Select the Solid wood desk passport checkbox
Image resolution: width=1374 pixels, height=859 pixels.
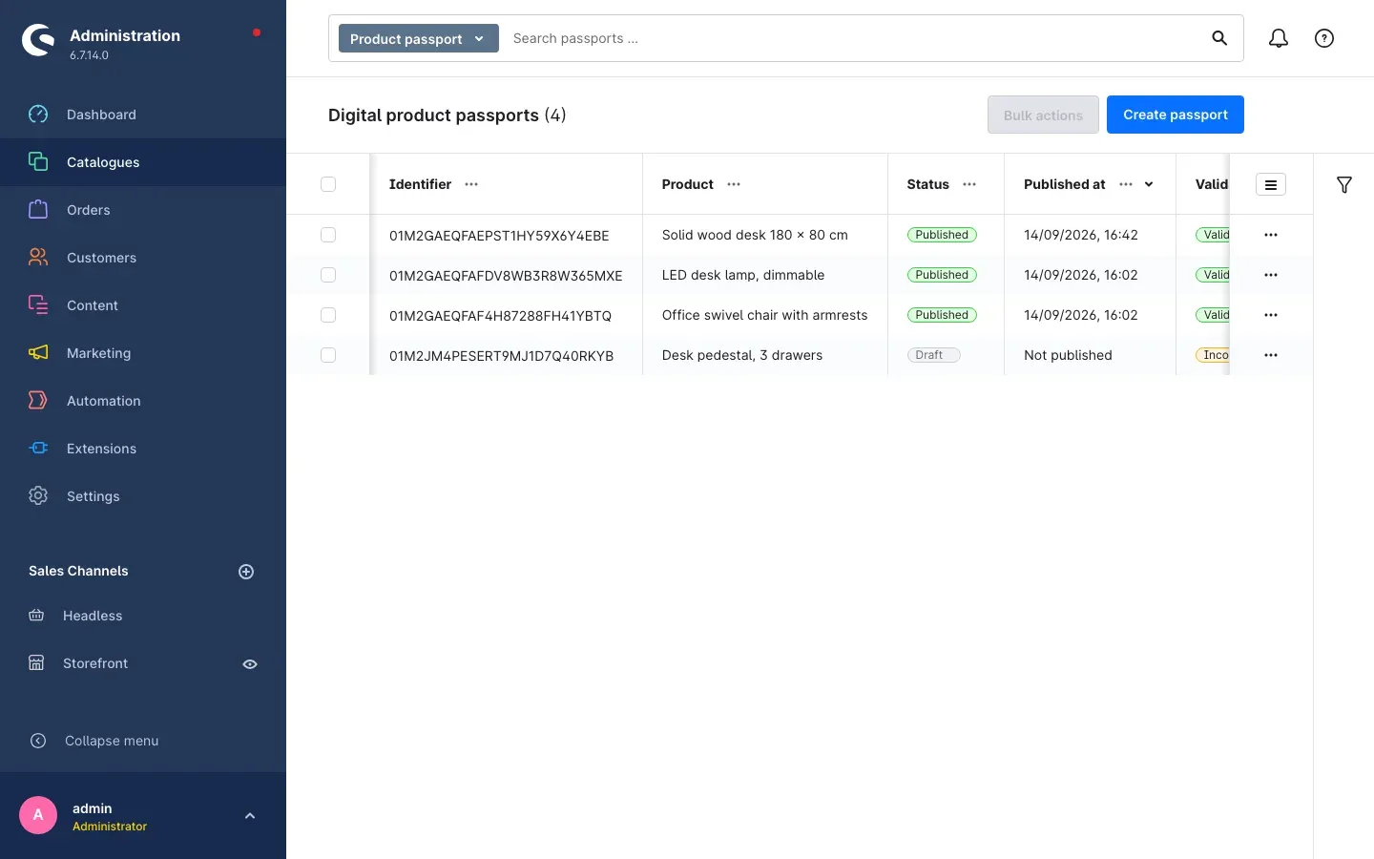[328, 235]
